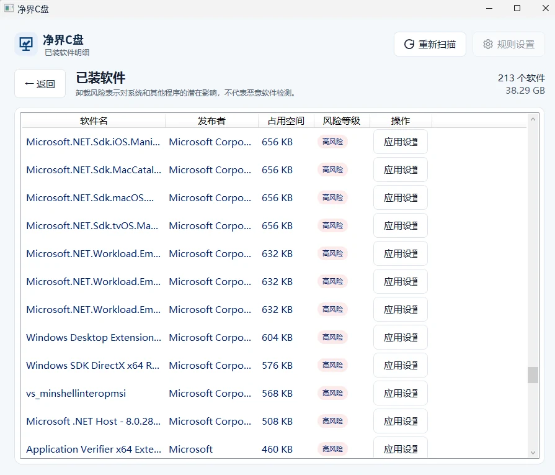Sort by 占用空间 column header

point(286,121)
